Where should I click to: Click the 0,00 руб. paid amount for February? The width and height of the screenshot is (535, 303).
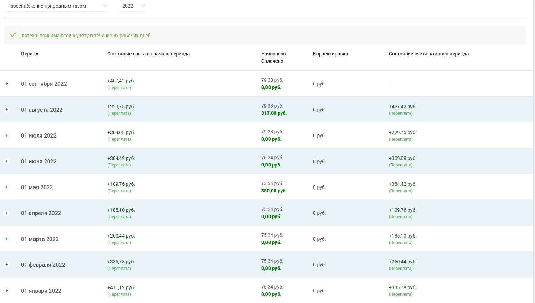[271, 268]
